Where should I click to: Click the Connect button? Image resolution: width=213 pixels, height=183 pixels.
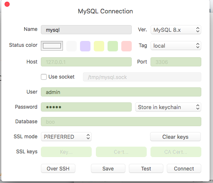184,168
